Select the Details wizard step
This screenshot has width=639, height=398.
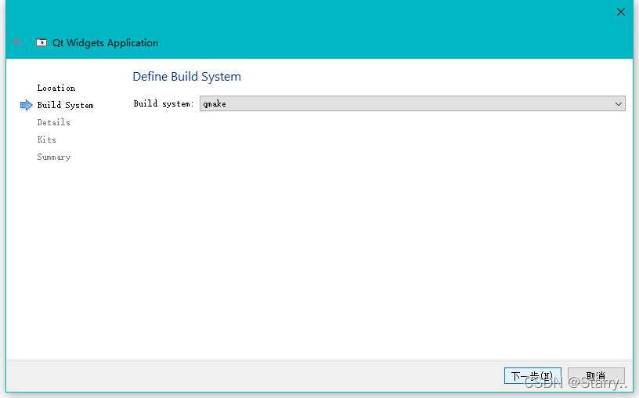(x=53, y=122)
